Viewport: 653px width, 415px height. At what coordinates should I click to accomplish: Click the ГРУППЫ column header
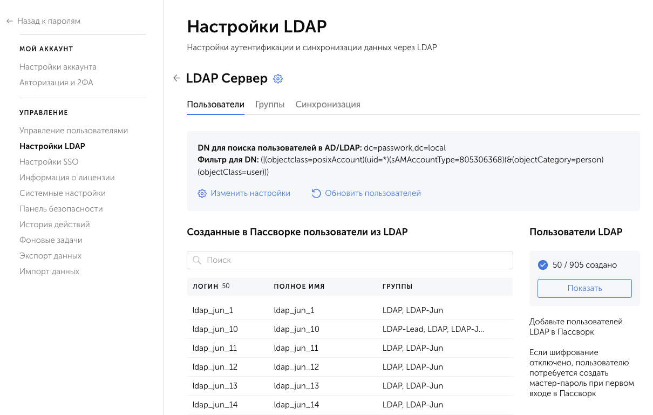[398, 287]
